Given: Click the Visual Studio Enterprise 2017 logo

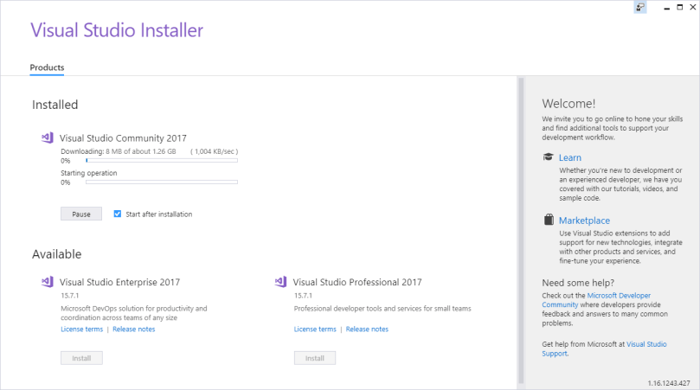Looking at the screenshot, I should pyautogui.click(x=48, y=282).
